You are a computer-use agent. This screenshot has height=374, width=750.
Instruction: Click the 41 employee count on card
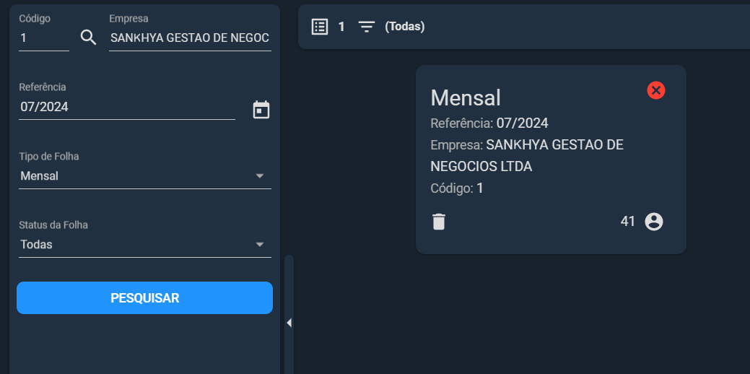click(x=627, y=222)
